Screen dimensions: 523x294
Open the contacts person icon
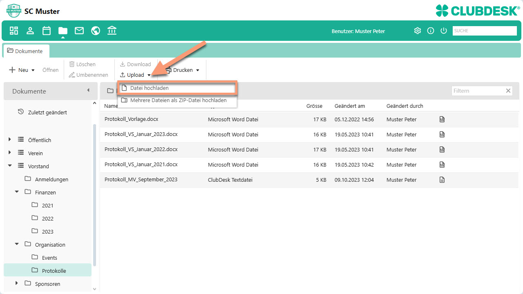tap(30, 31)
